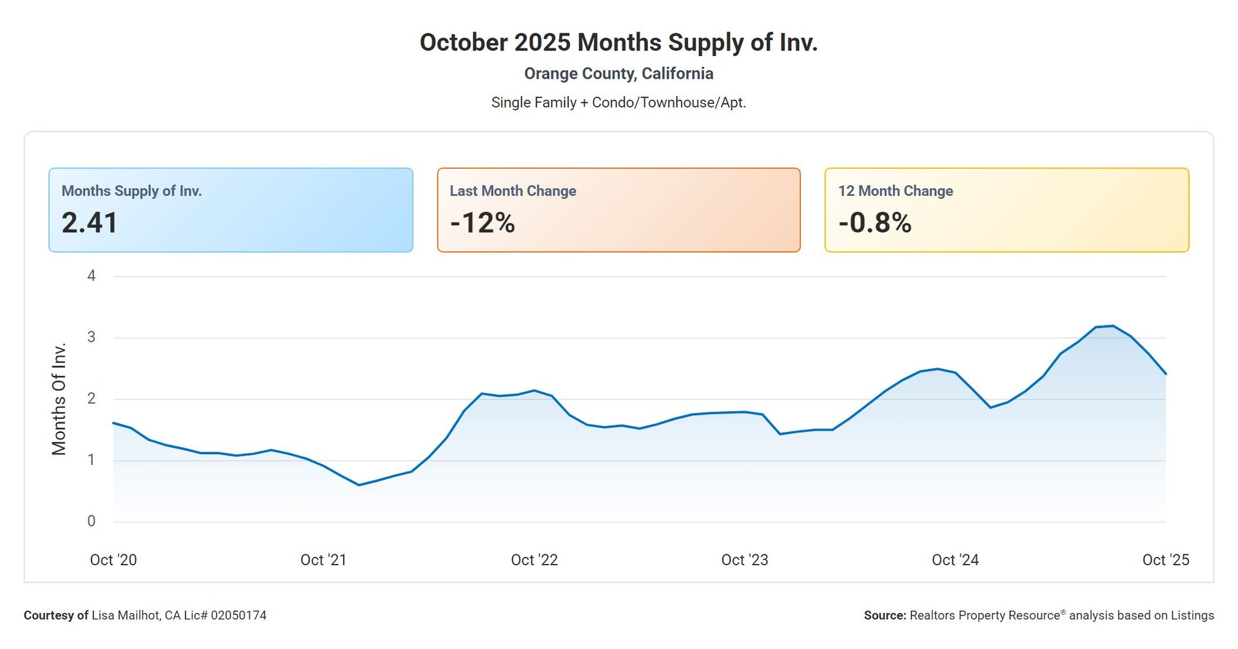1238x649 pixels.
Task: Select the Orange County, California subtitle
Action: [618, 73]
